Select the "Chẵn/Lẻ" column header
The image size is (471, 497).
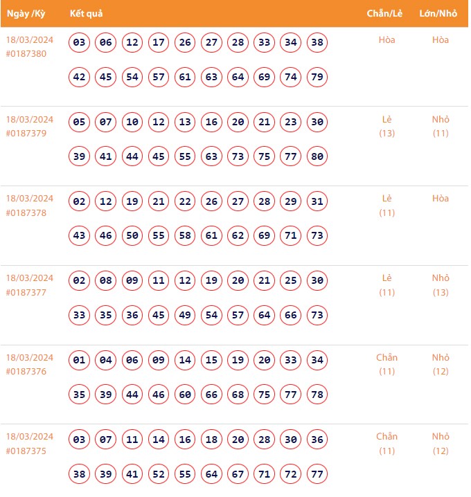point(386,14)
